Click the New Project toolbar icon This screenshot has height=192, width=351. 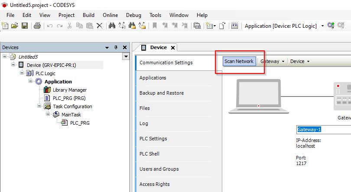[x=5, y=26]
